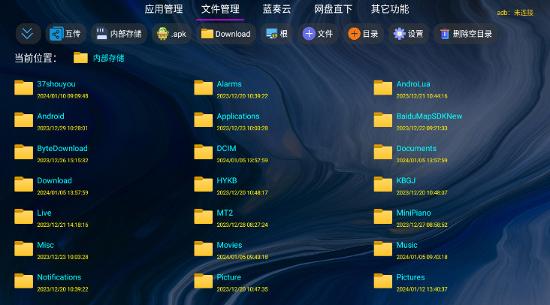Open the ByteDownload folder icon
Viewport: 550px width, 305px height.
[x=23, y=152]
